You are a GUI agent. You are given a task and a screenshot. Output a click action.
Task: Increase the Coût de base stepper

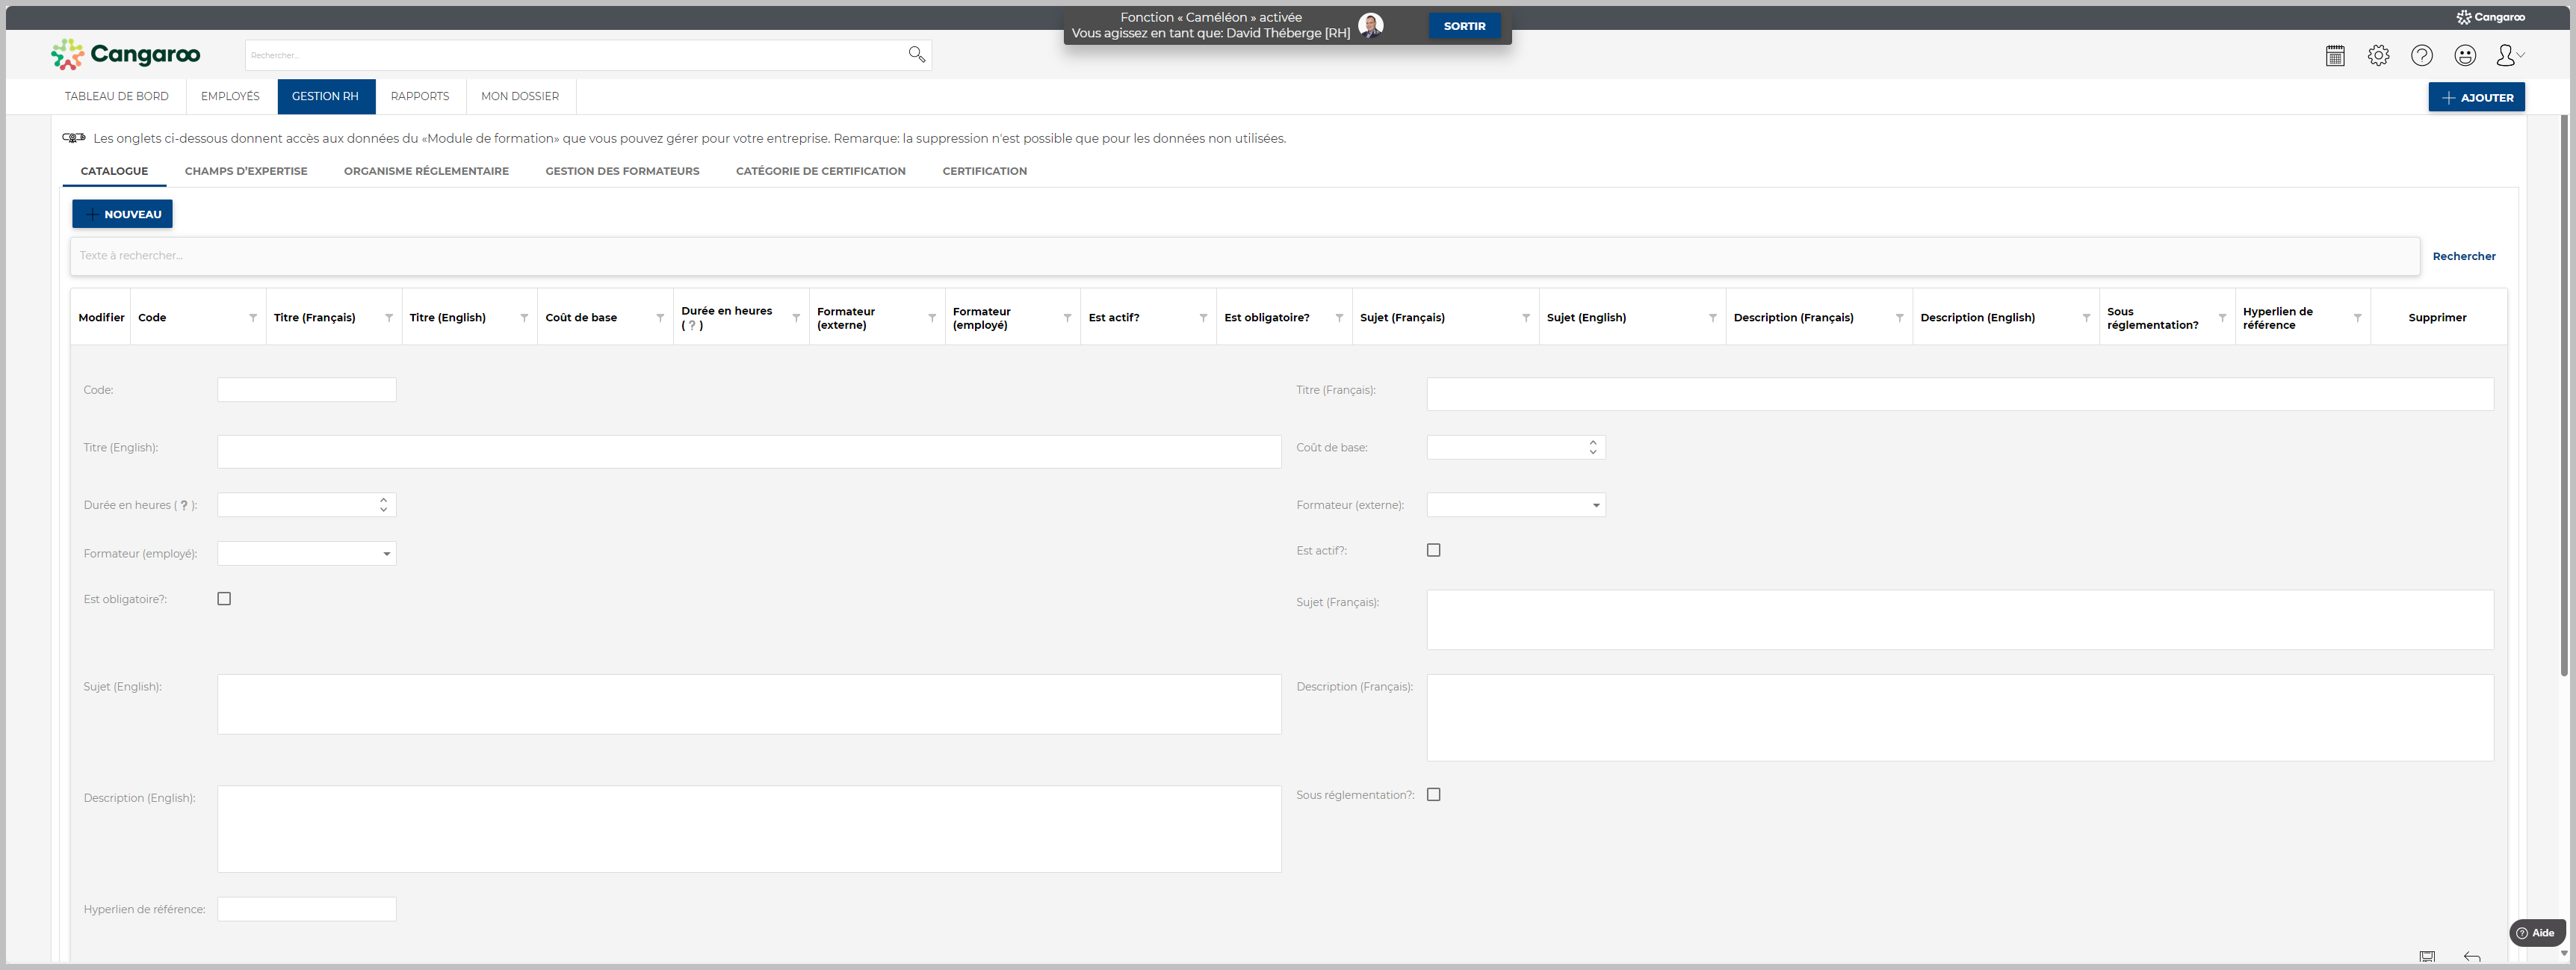1592,442
